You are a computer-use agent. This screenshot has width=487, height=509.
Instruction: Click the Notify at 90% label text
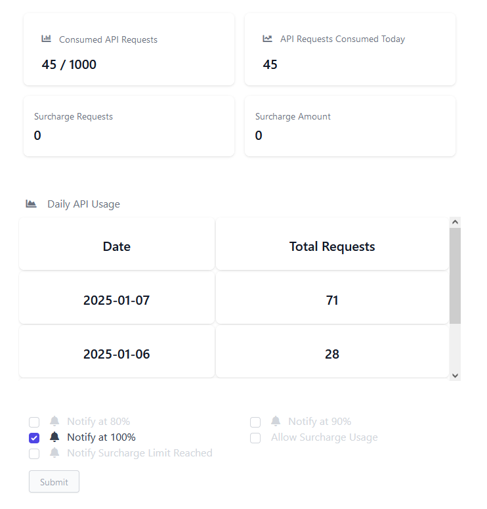point(320,422)
